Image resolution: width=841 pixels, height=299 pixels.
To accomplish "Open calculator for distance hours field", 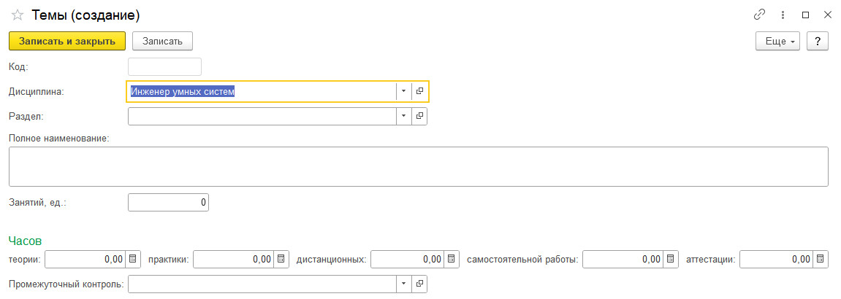I will pyautogui.click(x=452, y=259).
